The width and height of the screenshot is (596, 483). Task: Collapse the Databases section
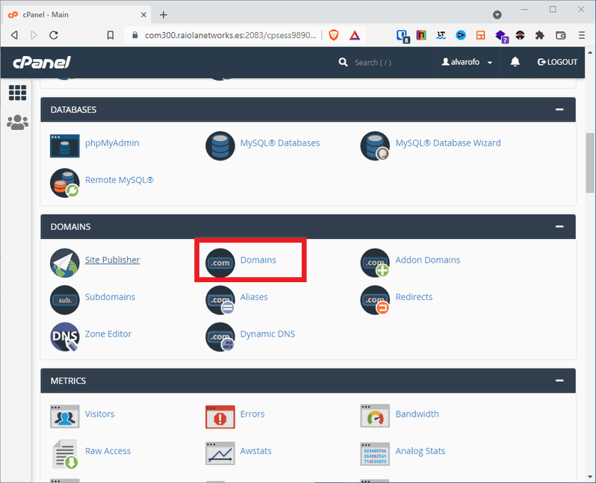559,110
